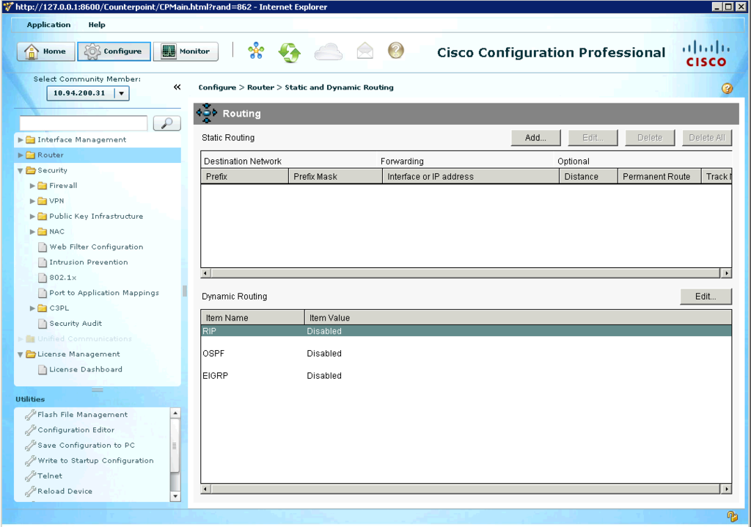Click the Delete All button

coord(707,138)
